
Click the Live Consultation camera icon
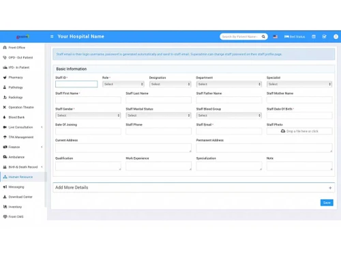pyautogui.click(x=5, y=127)
